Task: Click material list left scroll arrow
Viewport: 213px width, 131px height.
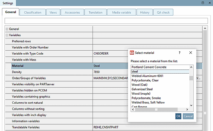Action: 133,109
